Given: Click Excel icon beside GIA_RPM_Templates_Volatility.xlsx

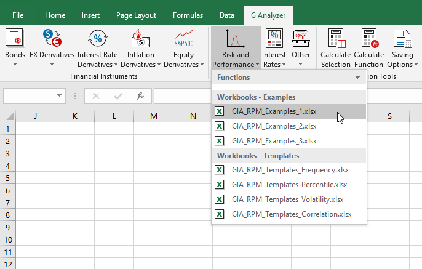Looking at the screenshot, I should tap(220, 199).
